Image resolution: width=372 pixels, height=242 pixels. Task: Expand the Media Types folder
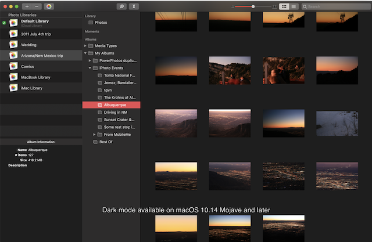coord(86,45)
